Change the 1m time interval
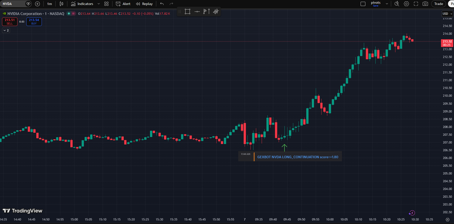This screenshot has height=224, width=454. 50,4
